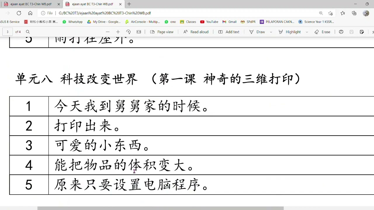374x210 pixels.
Task: Reload the page with the refresh icon
Action: tap(19, 13)
